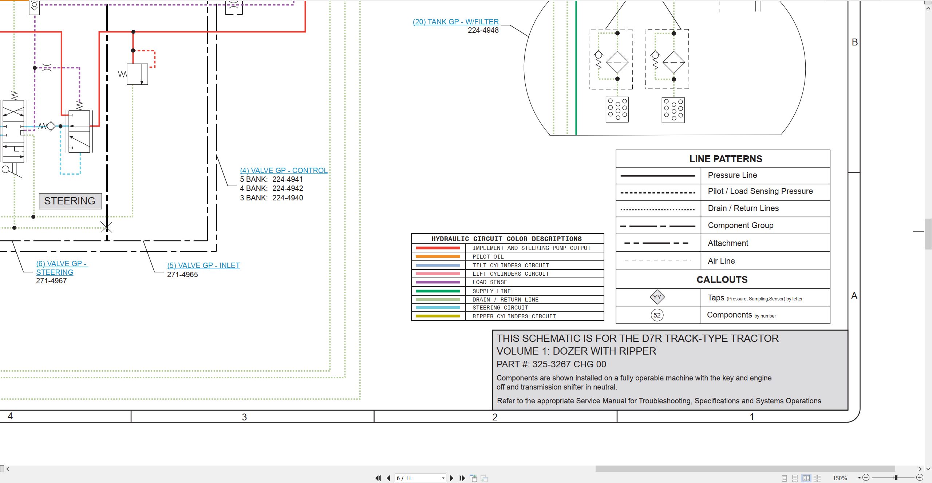Screen dimensions: 932x483
Task: Click part number 271-4965
Action: (182, 275)
